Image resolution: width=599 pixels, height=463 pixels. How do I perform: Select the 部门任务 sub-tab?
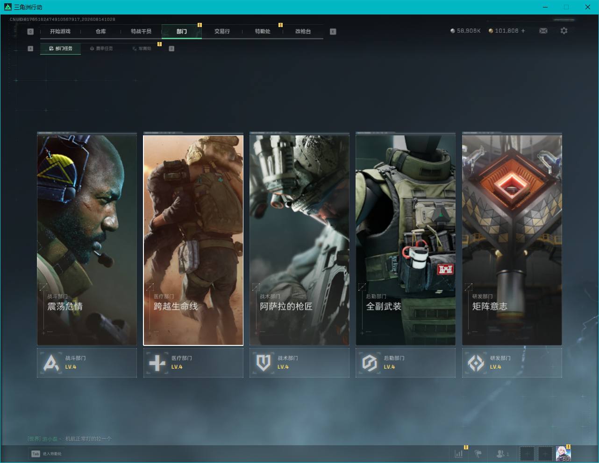[x=61, y=49]
